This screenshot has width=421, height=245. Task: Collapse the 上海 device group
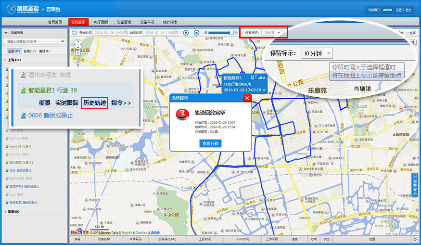pyautogui.click(x=5, y=60)
